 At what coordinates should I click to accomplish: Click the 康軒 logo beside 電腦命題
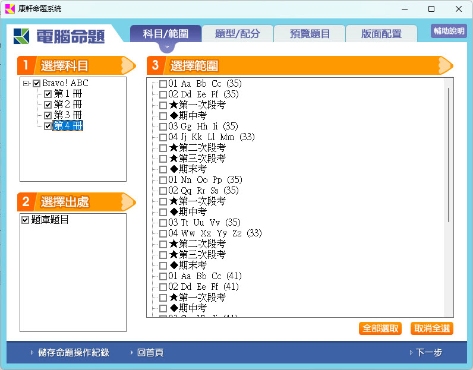pyautogui.click(x=21, y=36)
